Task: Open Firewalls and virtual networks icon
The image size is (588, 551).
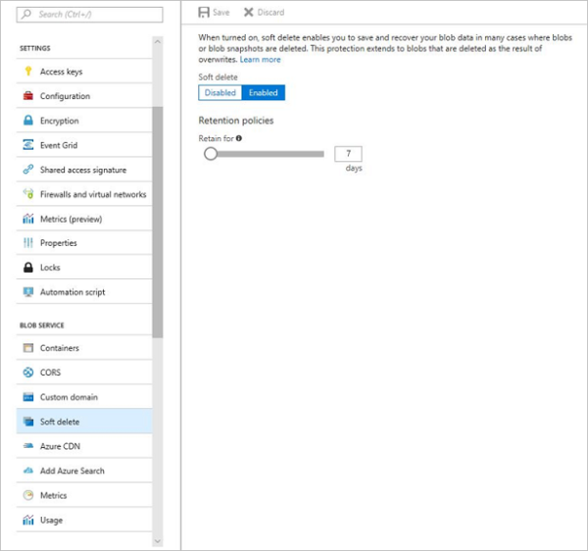Action: pyautogui.click(x=28, y=194)
